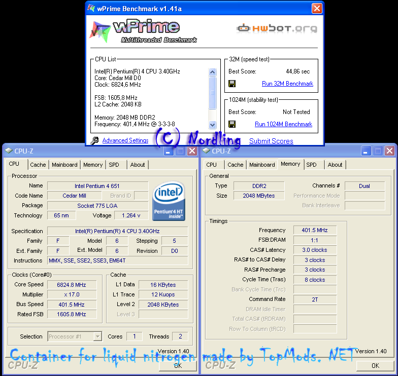The height and width of the screenshot is (376, 398).
Task: Click the save icon for 1024M score
Action: coord(232,124)
